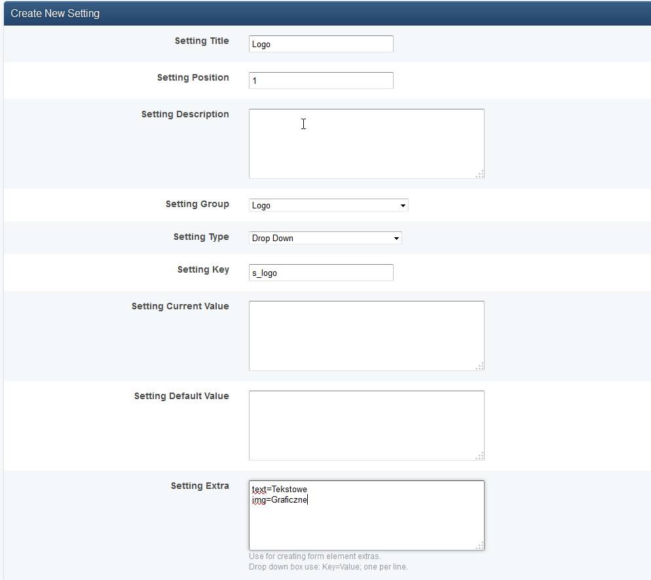Click the 'Drop down box use' hint text
This screenshot has width=651, height=580.
pos(328,567)
